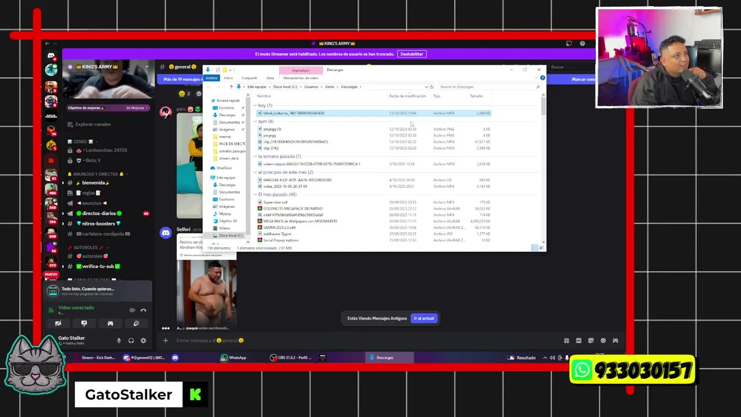Viewport: 741px width, 417px height.
Task: Open the address bar history dropdown
Action: pos(426,87)
